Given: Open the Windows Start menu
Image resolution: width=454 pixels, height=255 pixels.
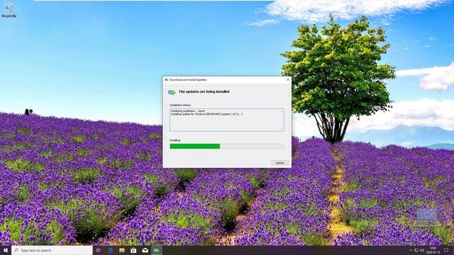Looking at the screenshot, I should tap(6, 250).
